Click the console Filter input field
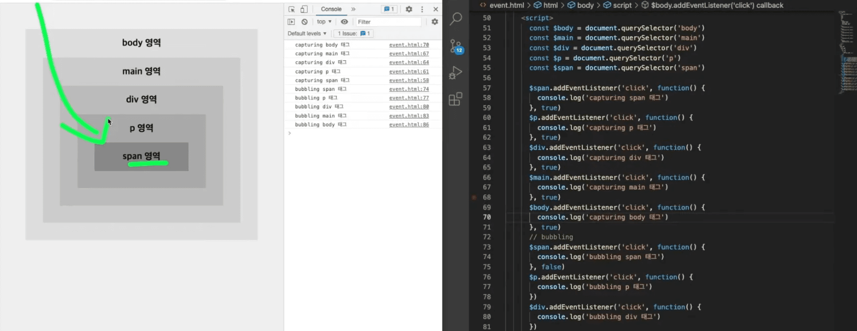Image resolution: width=857 pixels, height=331 pixels. [387, 22]
